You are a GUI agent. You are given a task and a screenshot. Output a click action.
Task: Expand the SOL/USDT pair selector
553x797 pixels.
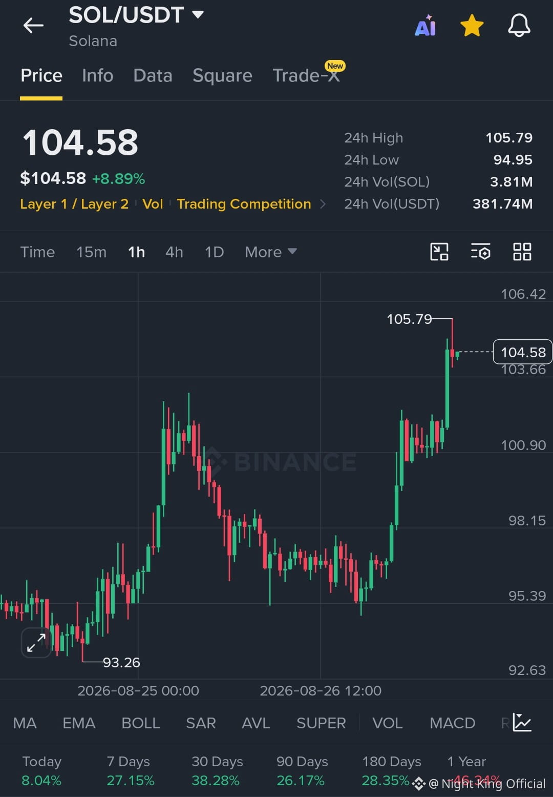click(136, 15)
